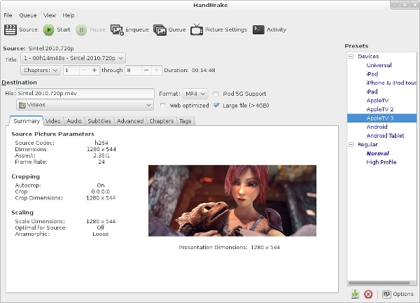Switch to the Subtitles tab
420x303 pixels.
[x=99, y=121]
